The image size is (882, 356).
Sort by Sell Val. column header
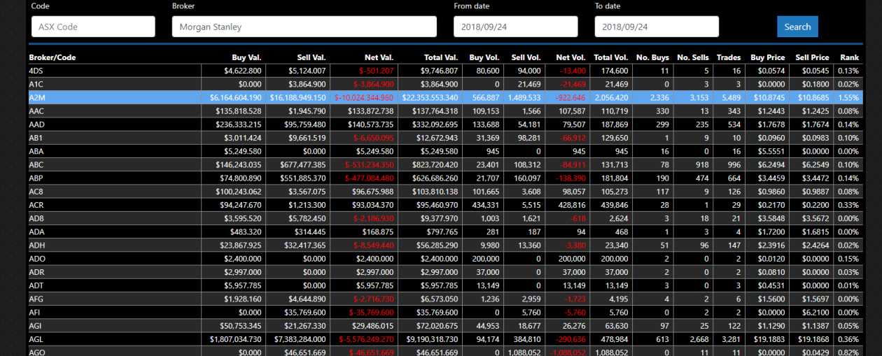(309, 57)
